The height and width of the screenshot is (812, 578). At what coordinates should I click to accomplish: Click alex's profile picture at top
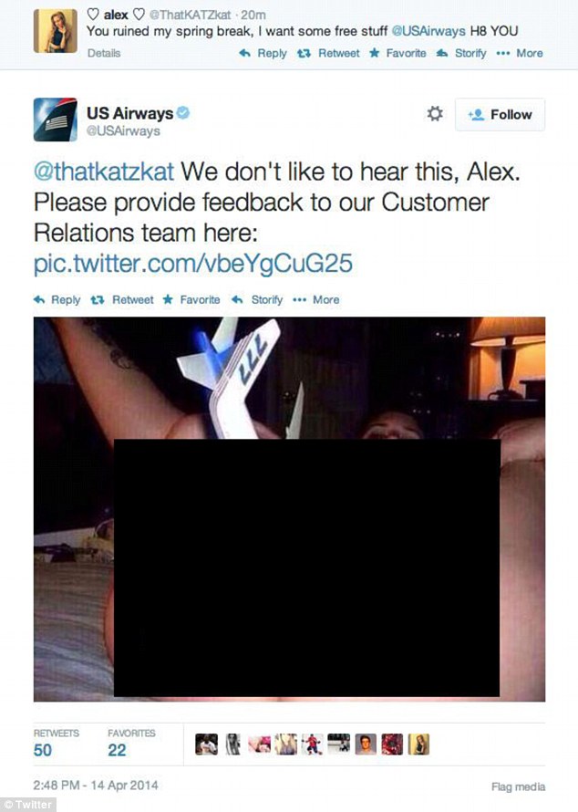56,31
